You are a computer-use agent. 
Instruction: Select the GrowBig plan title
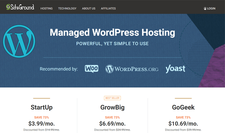[x=112, y=108]
